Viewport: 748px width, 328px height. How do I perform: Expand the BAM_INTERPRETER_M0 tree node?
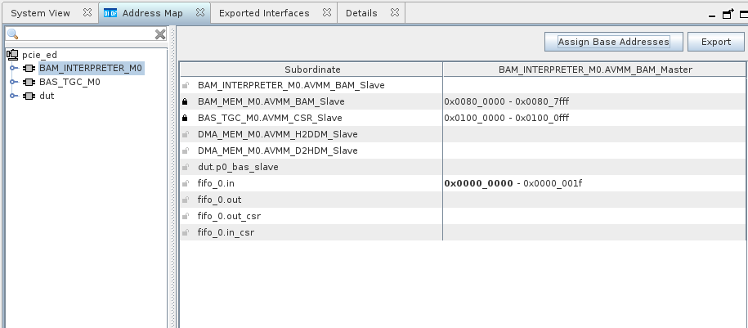tap(13, 68)
